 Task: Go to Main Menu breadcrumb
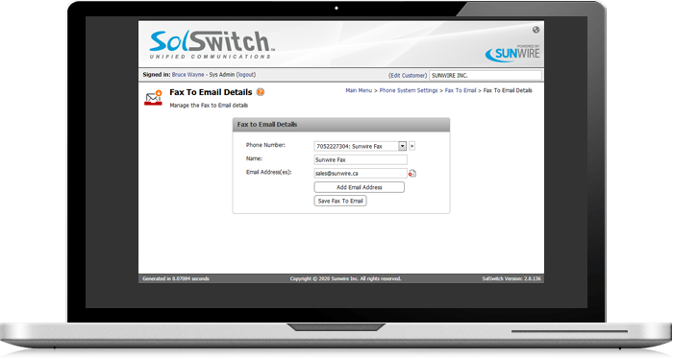coord(359,90)
